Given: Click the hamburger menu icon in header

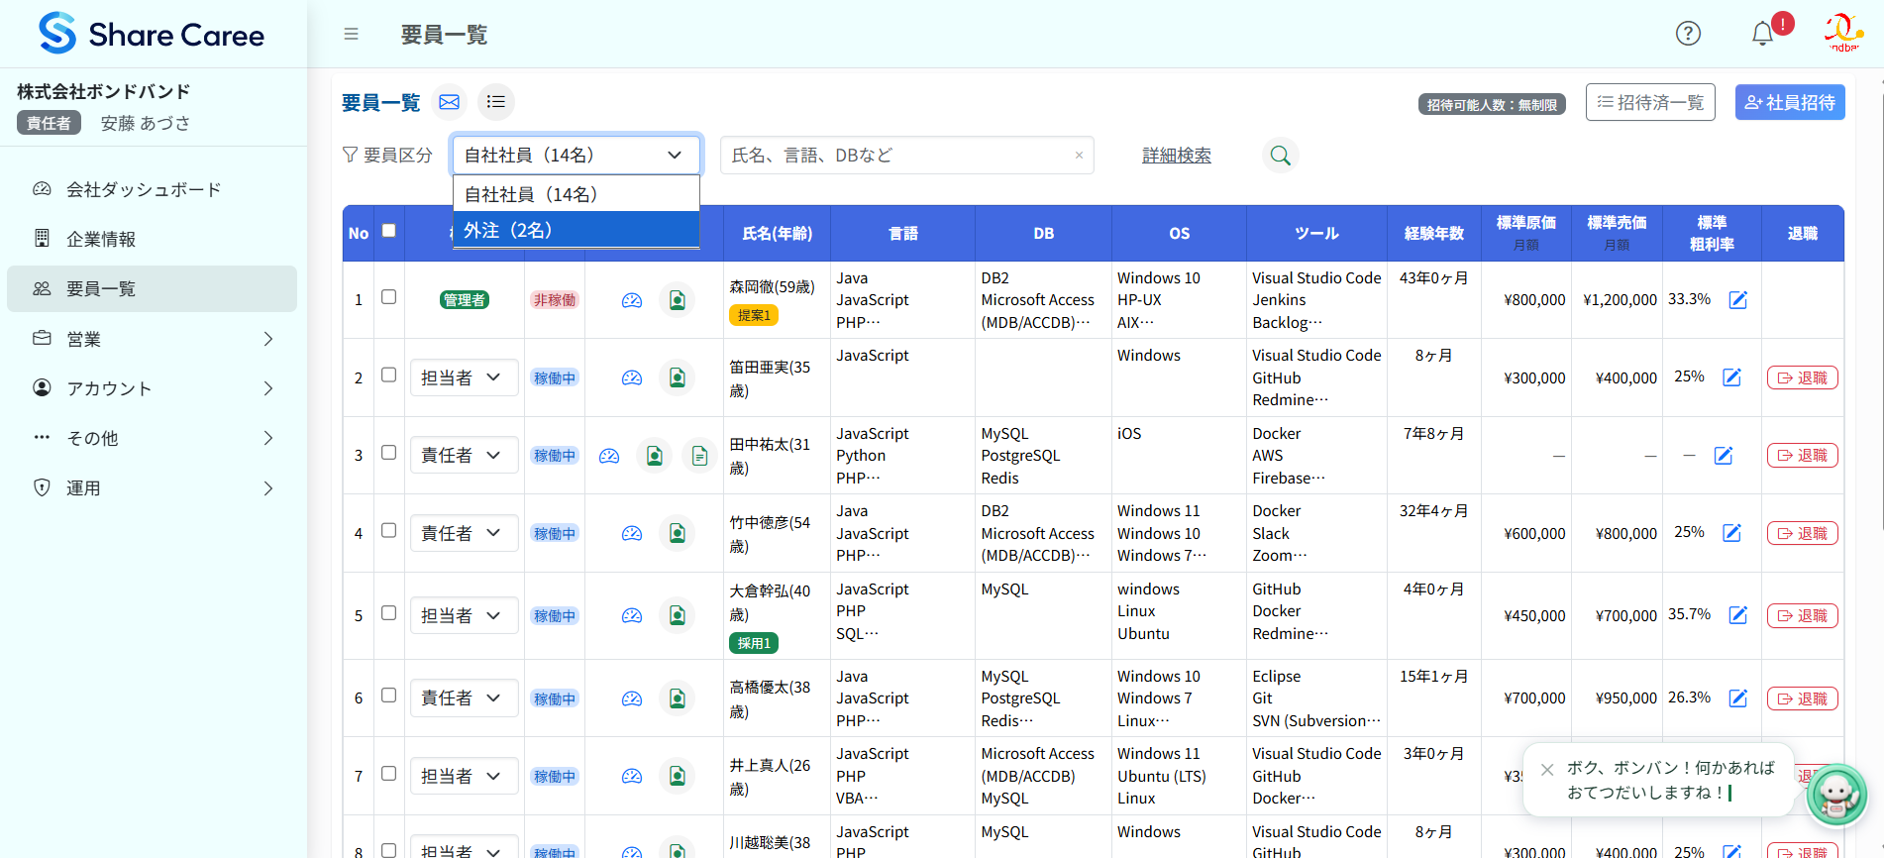Looking at the screenshot, I should (x=351, y=34).
